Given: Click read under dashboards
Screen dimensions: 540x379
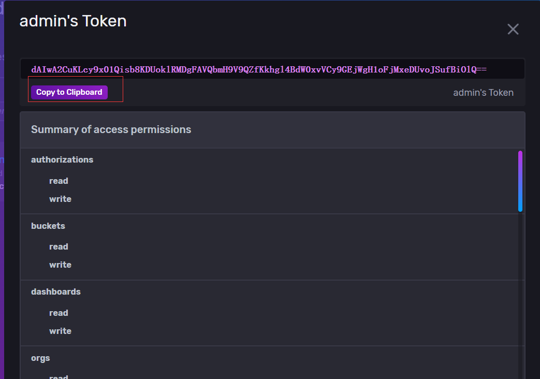Looking at the screenshot, I should [59, 313].
